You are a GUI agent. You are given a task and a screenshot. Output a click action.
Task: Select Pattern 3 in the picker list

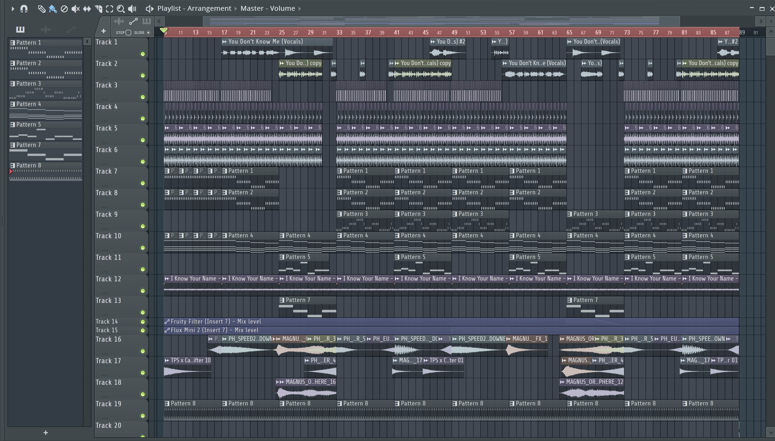[45, 89]
